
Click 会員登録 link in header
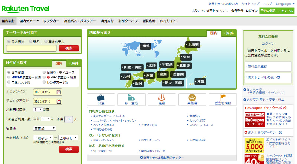pyautogui.click(x=237, y=11)
